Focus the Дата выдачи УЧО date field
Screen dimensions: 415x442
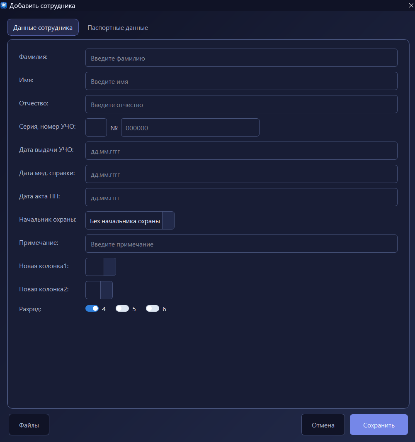click(x=241, y=151)
